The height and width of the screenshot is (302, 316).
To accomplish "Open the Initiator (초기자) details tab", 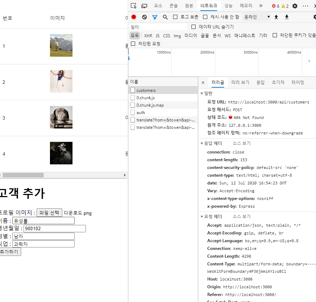I will pyautogui.click(x=278, y=82).
